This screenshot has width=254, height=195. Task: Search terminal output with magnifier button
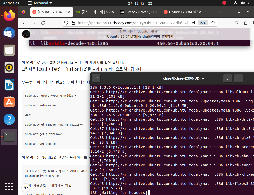(x=228, y=78)
